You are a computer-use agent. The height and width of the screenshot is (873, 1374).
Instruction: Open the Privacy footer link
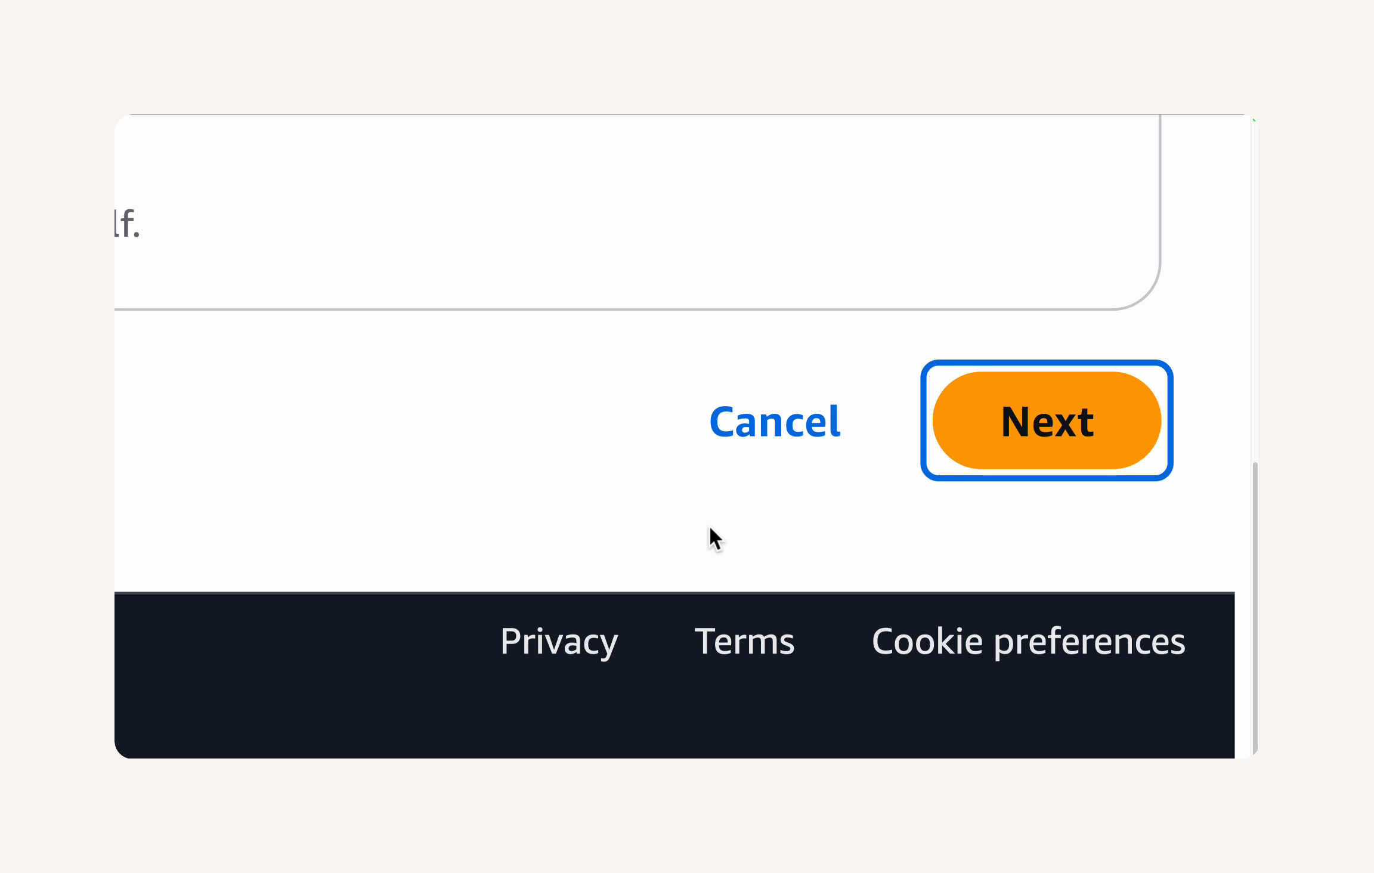point(559,642)
